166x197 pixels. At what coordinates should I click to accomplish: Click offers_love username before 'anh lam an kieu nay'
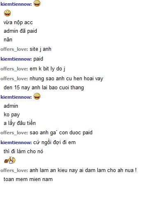pyautogui.click(x=14, y=170)
